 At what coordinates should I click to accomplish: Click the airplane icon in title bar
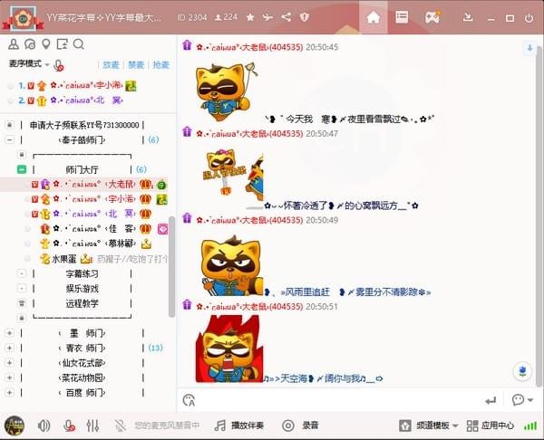point(267,17)
